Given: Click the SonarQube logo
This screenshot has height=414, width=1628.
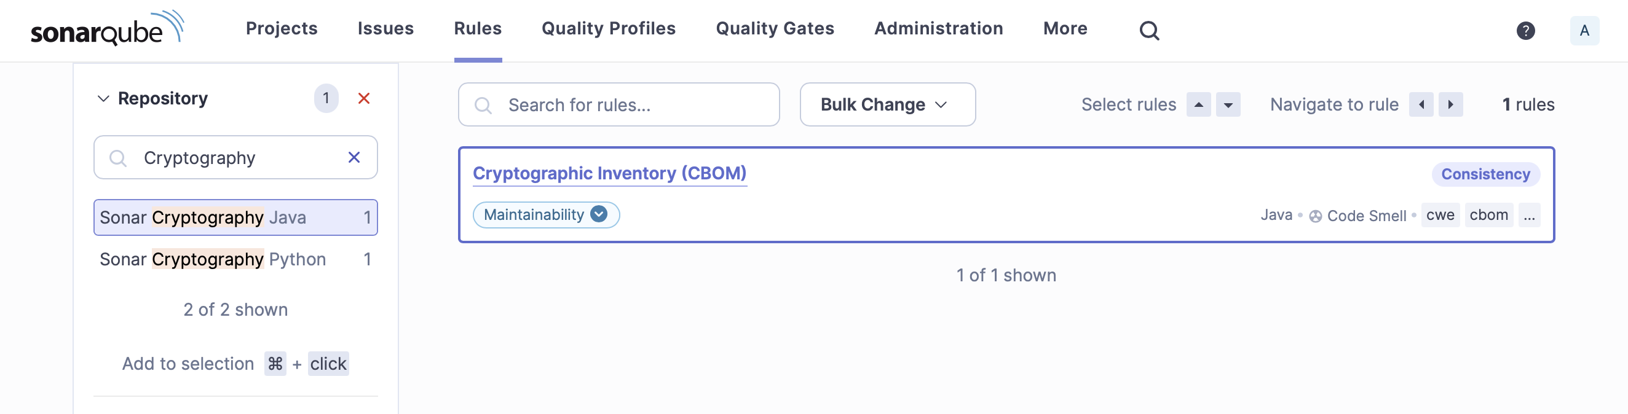Looking at the screenshot, I should [107, 29].
